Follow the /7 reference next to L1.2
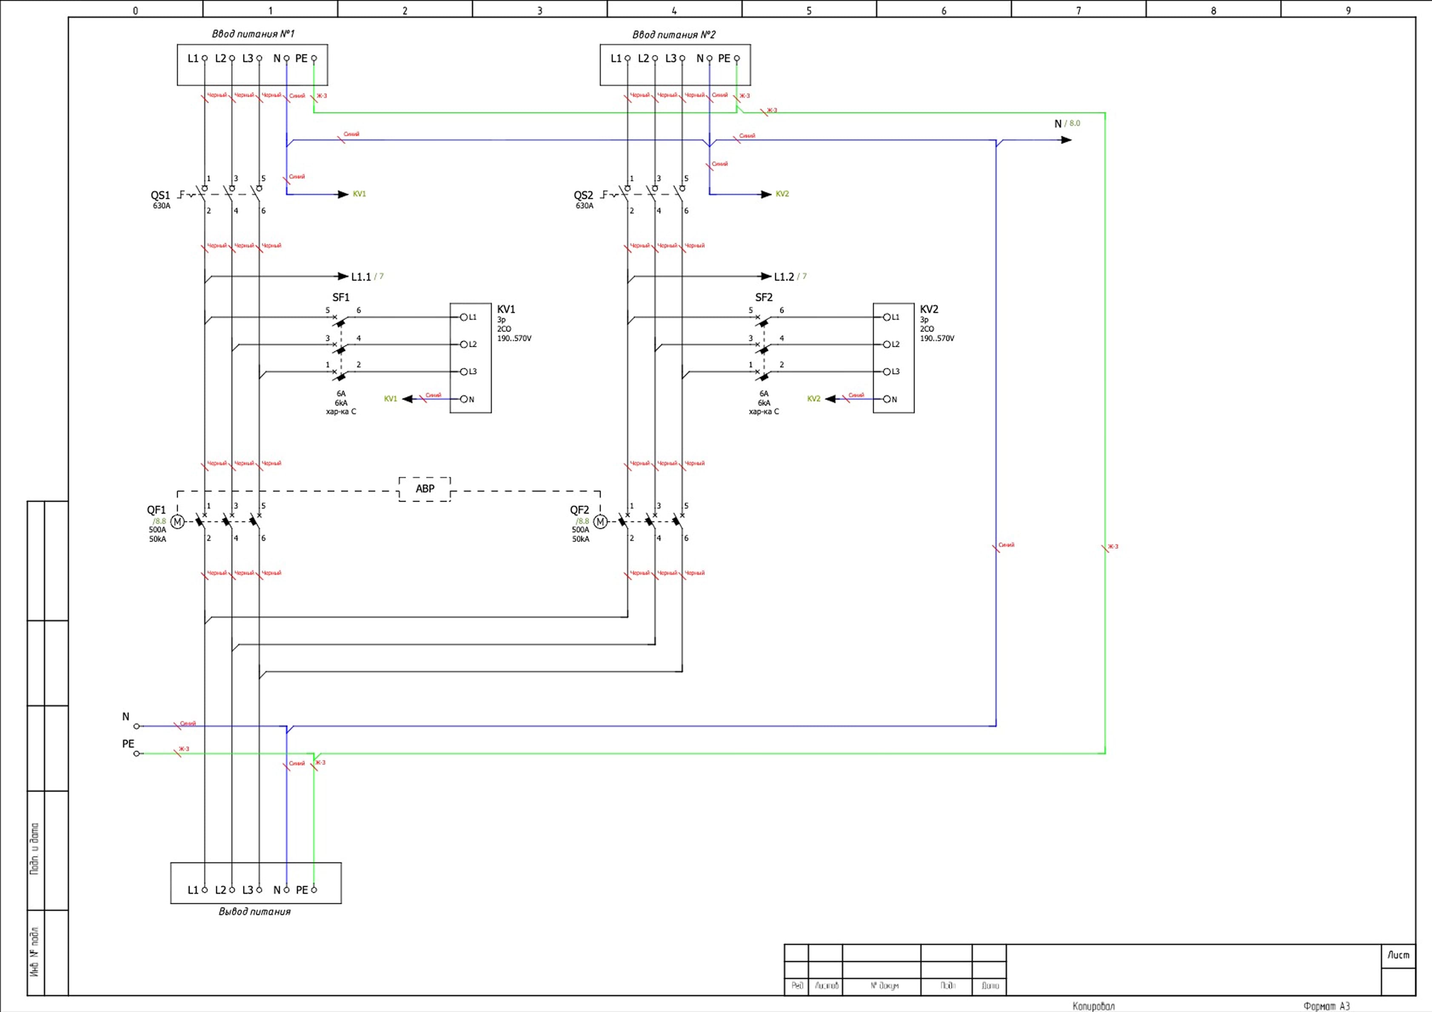 [802, 276]
